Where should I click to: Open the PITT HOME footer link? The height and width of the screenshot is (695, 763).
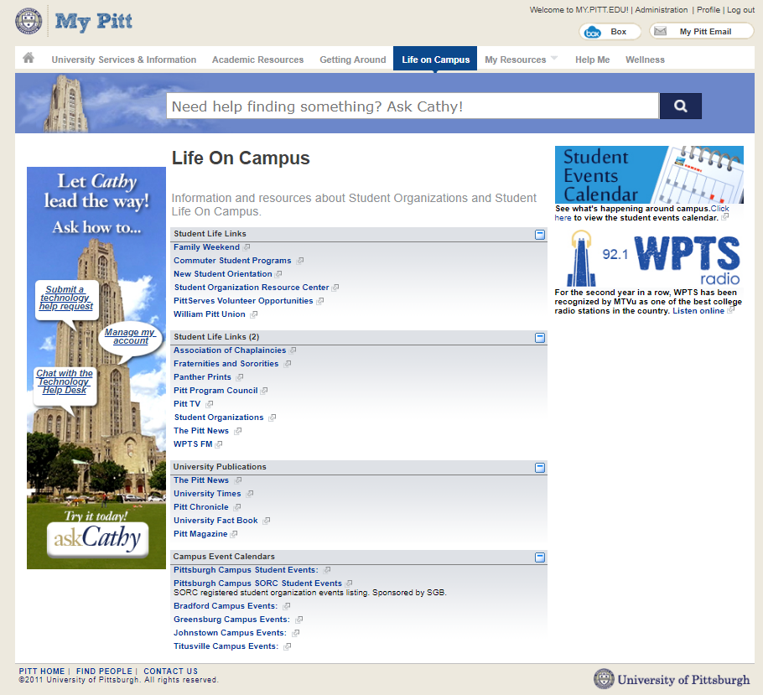point(42,672)
